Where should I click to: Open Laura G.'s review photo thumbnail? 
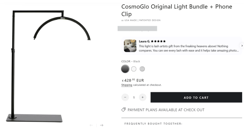click(130, 46)
